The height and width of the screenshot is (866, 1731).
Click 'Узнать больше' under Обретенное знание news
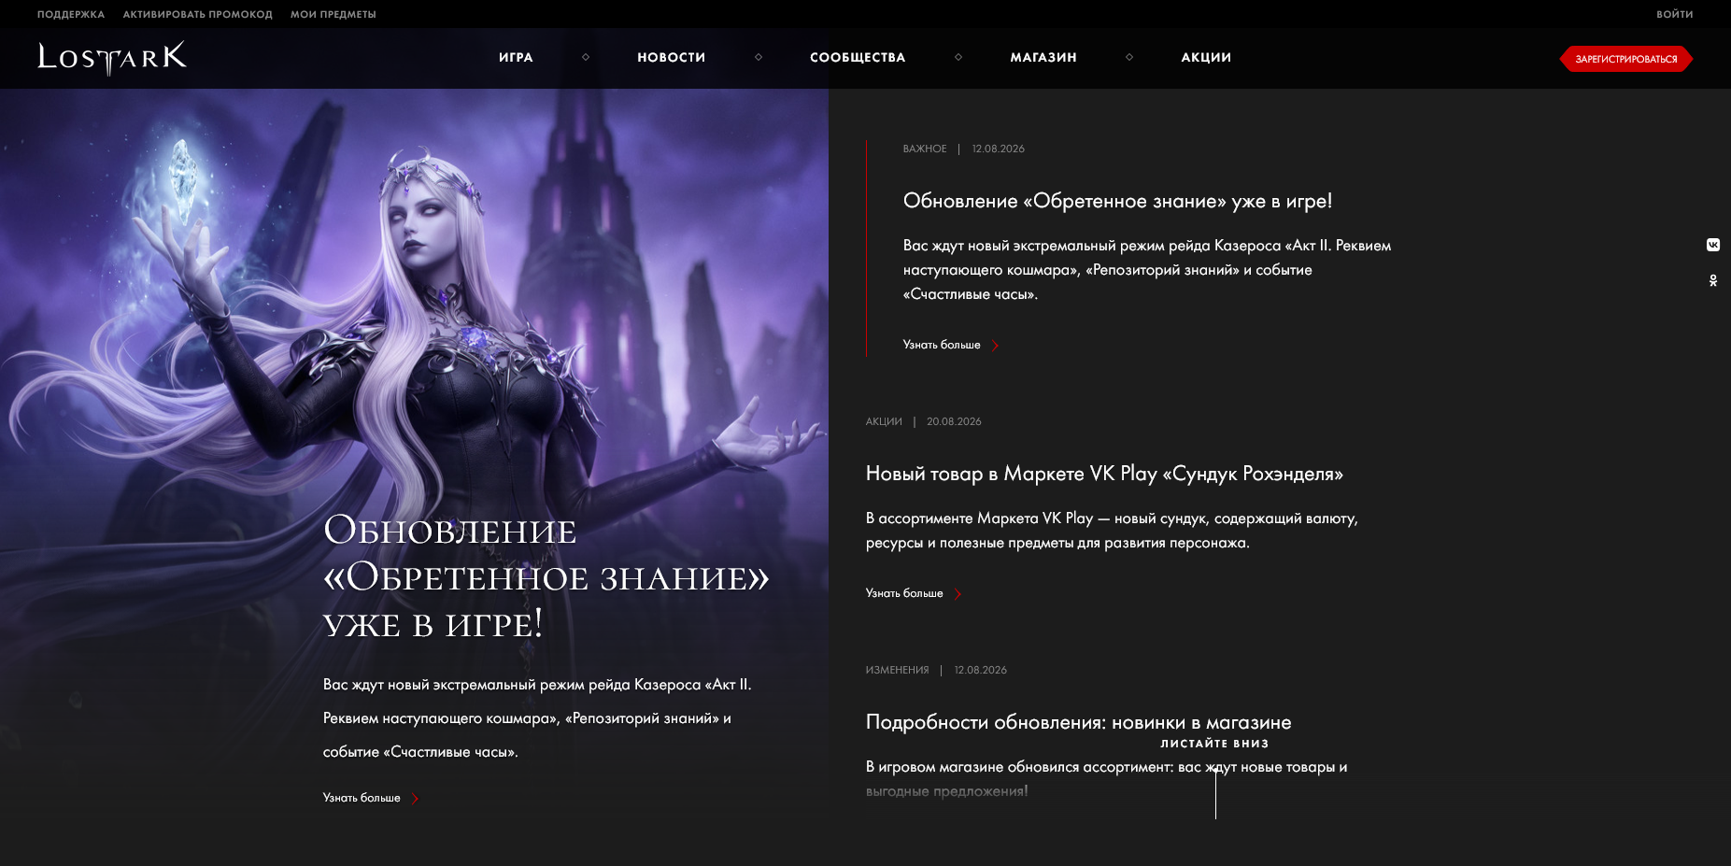tap(942, 345)
